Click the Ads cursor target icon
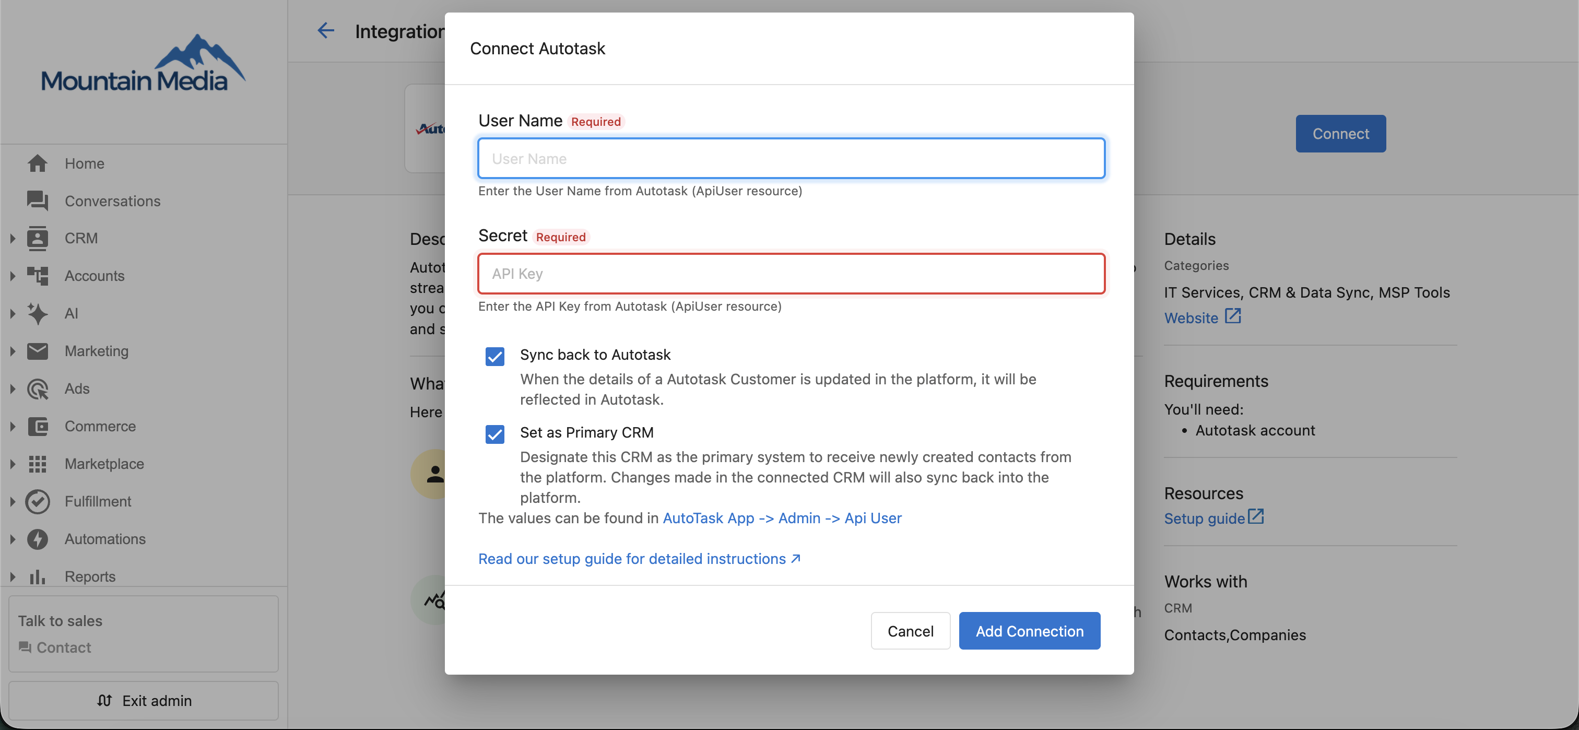The height and width of the screenshot is (730, 1579). [38, 388]
